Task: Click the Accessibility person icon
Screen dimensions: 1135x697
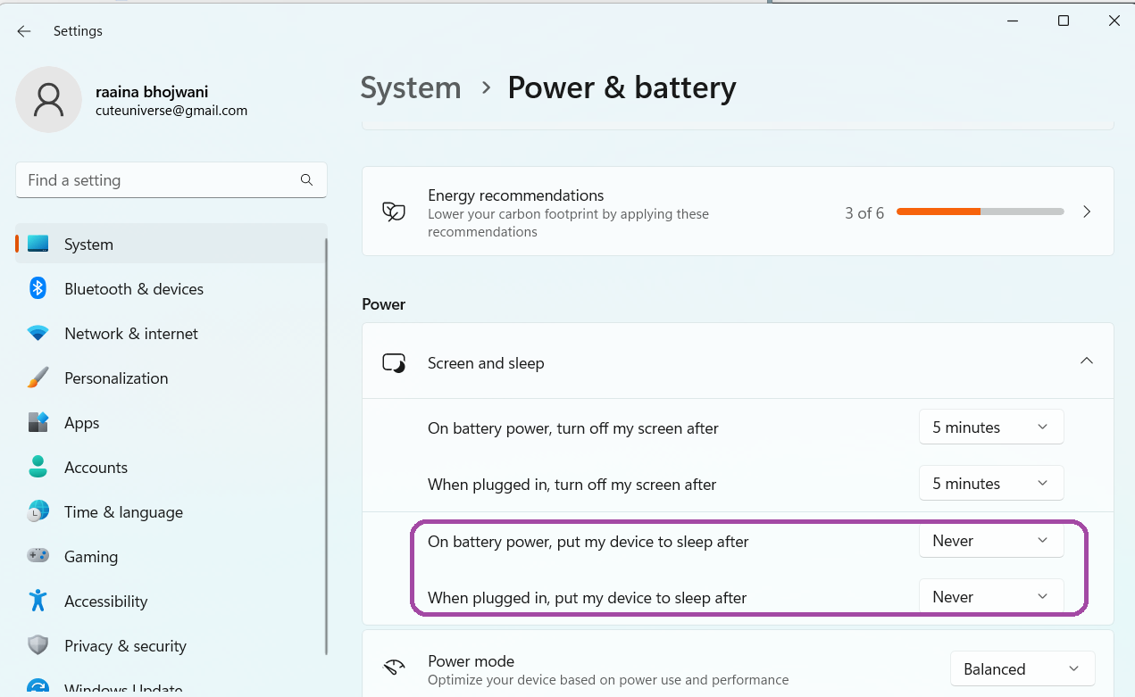Action: [x=38, y=601]
